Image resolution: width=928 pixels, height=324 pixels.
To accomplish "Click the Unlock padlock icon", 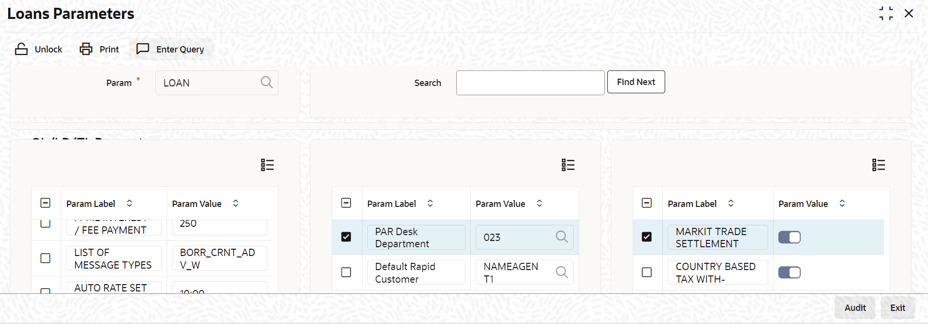I will click(x=21, y=49).
